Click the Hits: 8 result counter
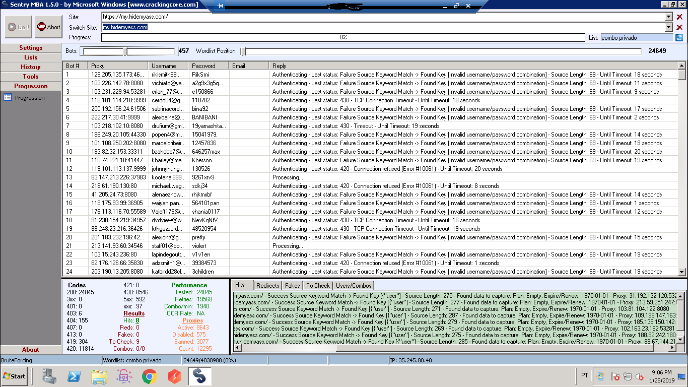Viewport: 688px width, 387px height. [x=131, y=320]
